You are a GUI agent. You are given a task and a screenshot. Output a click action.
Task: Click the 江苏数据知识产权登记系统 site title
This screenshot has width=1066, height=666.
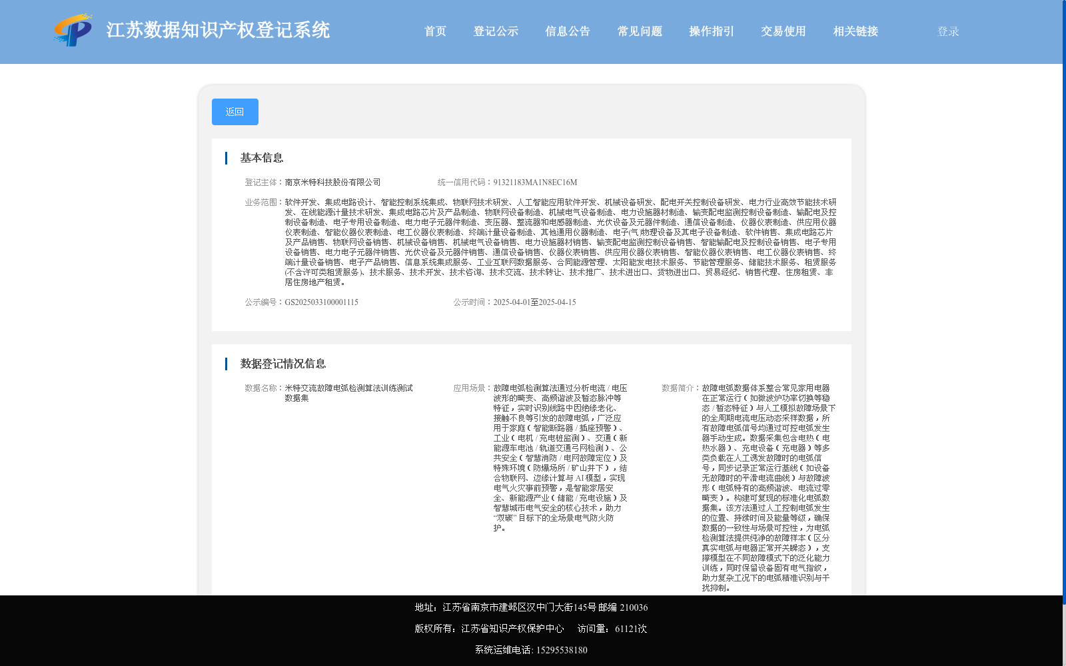[x=218, y=30]
